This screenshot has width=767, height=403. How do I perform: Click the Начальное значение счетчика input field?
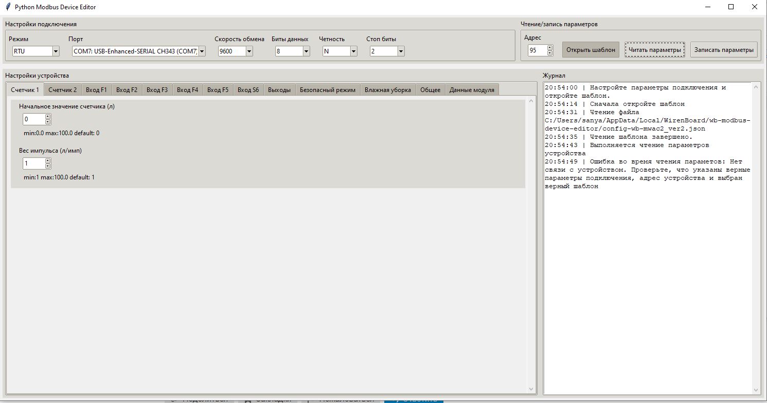tap(33, 119)
